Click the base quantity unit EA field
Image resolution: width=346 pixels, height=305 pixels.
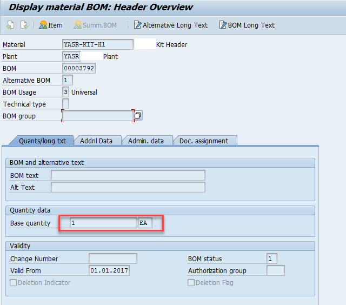145,223
